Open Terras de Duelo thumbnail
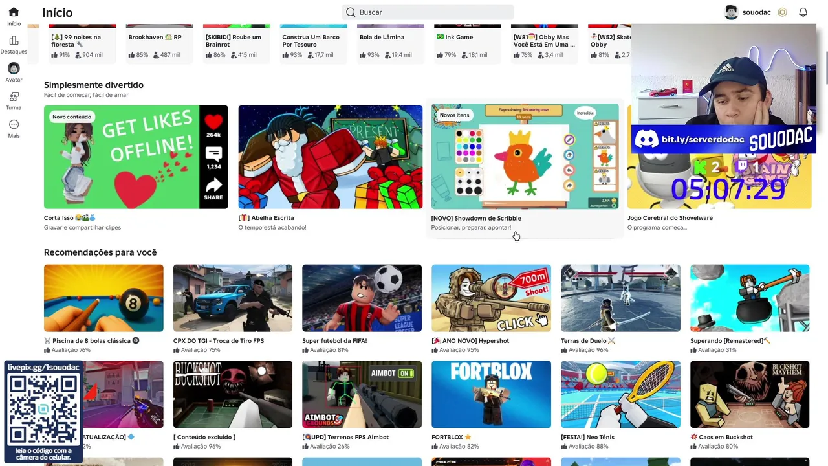Image resolution: width=828 pixels, height=466 pixels. coord(620,298)
